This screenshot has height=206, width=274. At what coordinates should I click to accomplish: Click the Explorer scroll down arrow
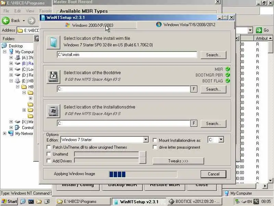270,180
